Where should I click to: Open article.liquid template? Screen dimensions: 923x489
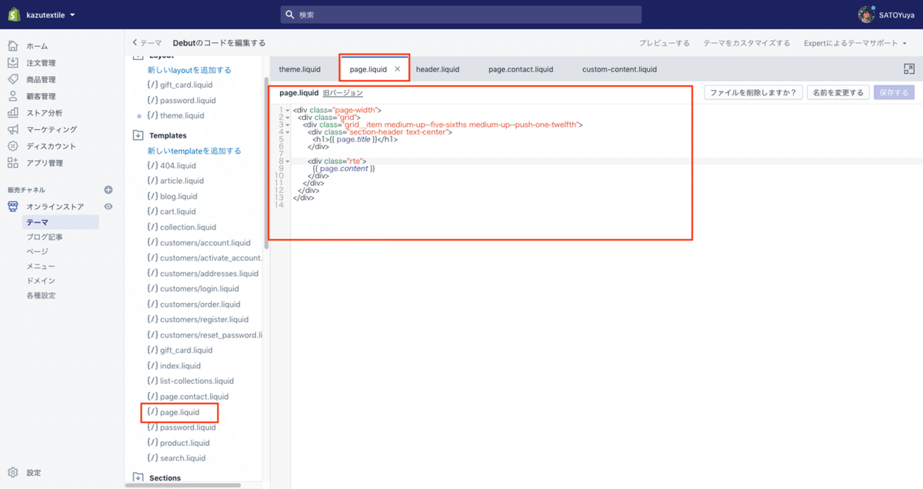click(175, 181)
